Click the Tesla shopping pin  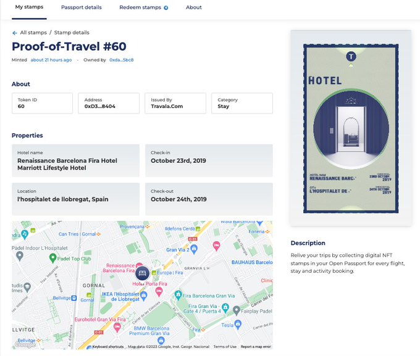238,325
